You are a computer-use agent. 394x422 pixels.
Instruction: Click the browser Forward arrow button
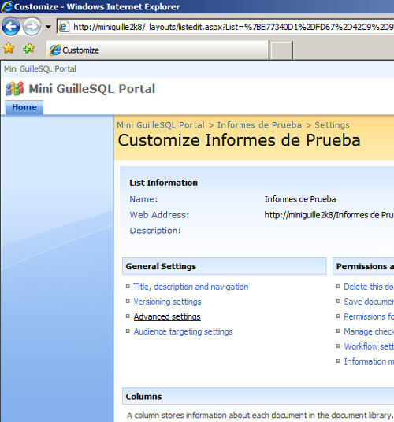click(x=32, y=27)
